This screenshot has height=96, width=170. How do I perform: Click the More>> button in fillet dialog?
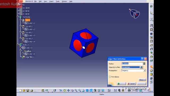142,80
